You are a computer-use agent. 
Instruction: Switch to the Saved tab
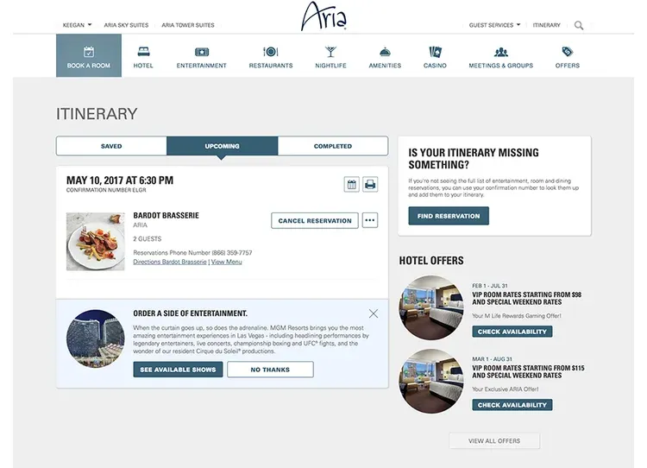coord(111,146)
